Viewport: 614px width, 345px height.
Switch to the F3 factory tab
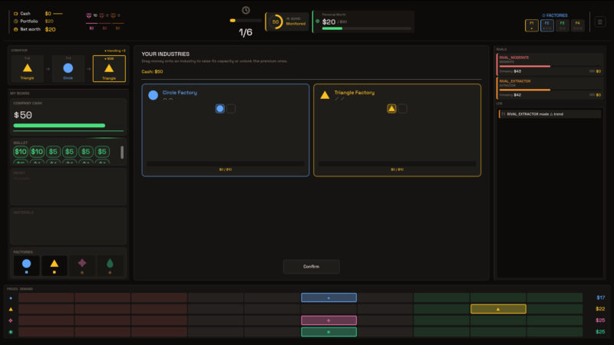pyautogui.click(x=563, y=25)
